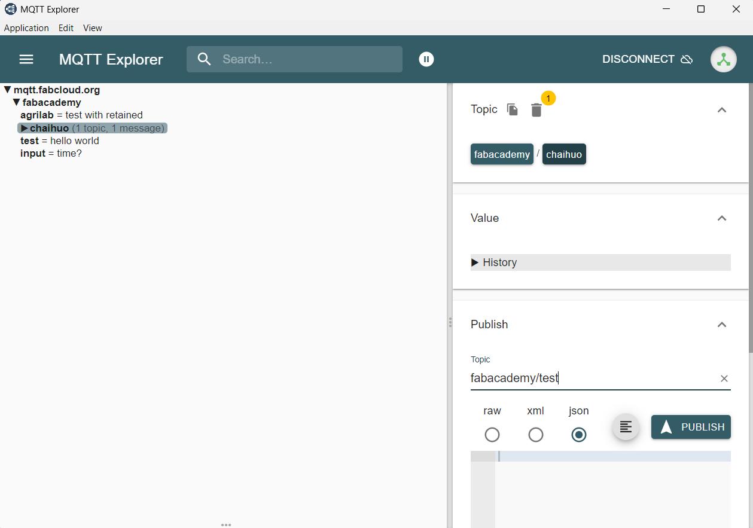Collapse the Topic panel

722,110
